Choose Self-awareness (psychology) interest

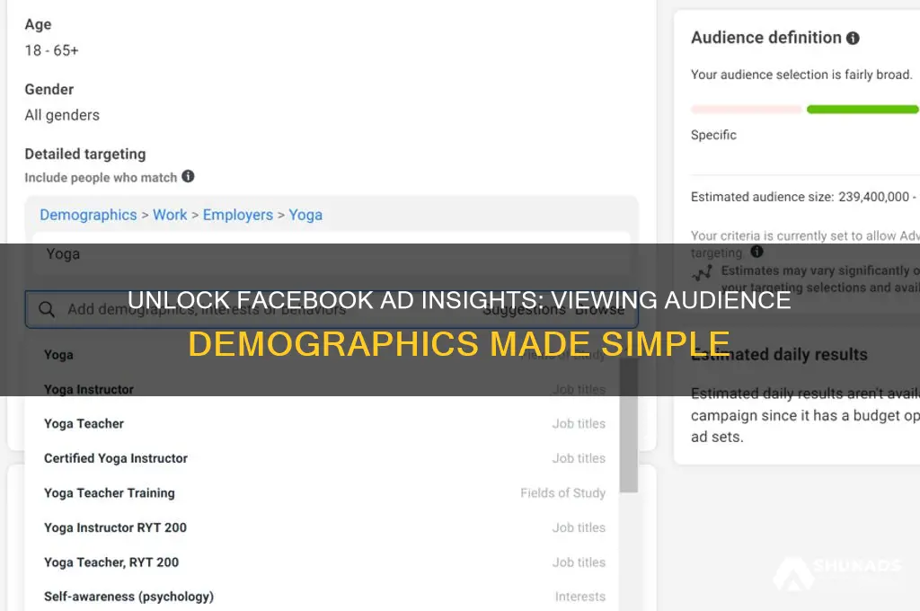click(x=324, y=597)
